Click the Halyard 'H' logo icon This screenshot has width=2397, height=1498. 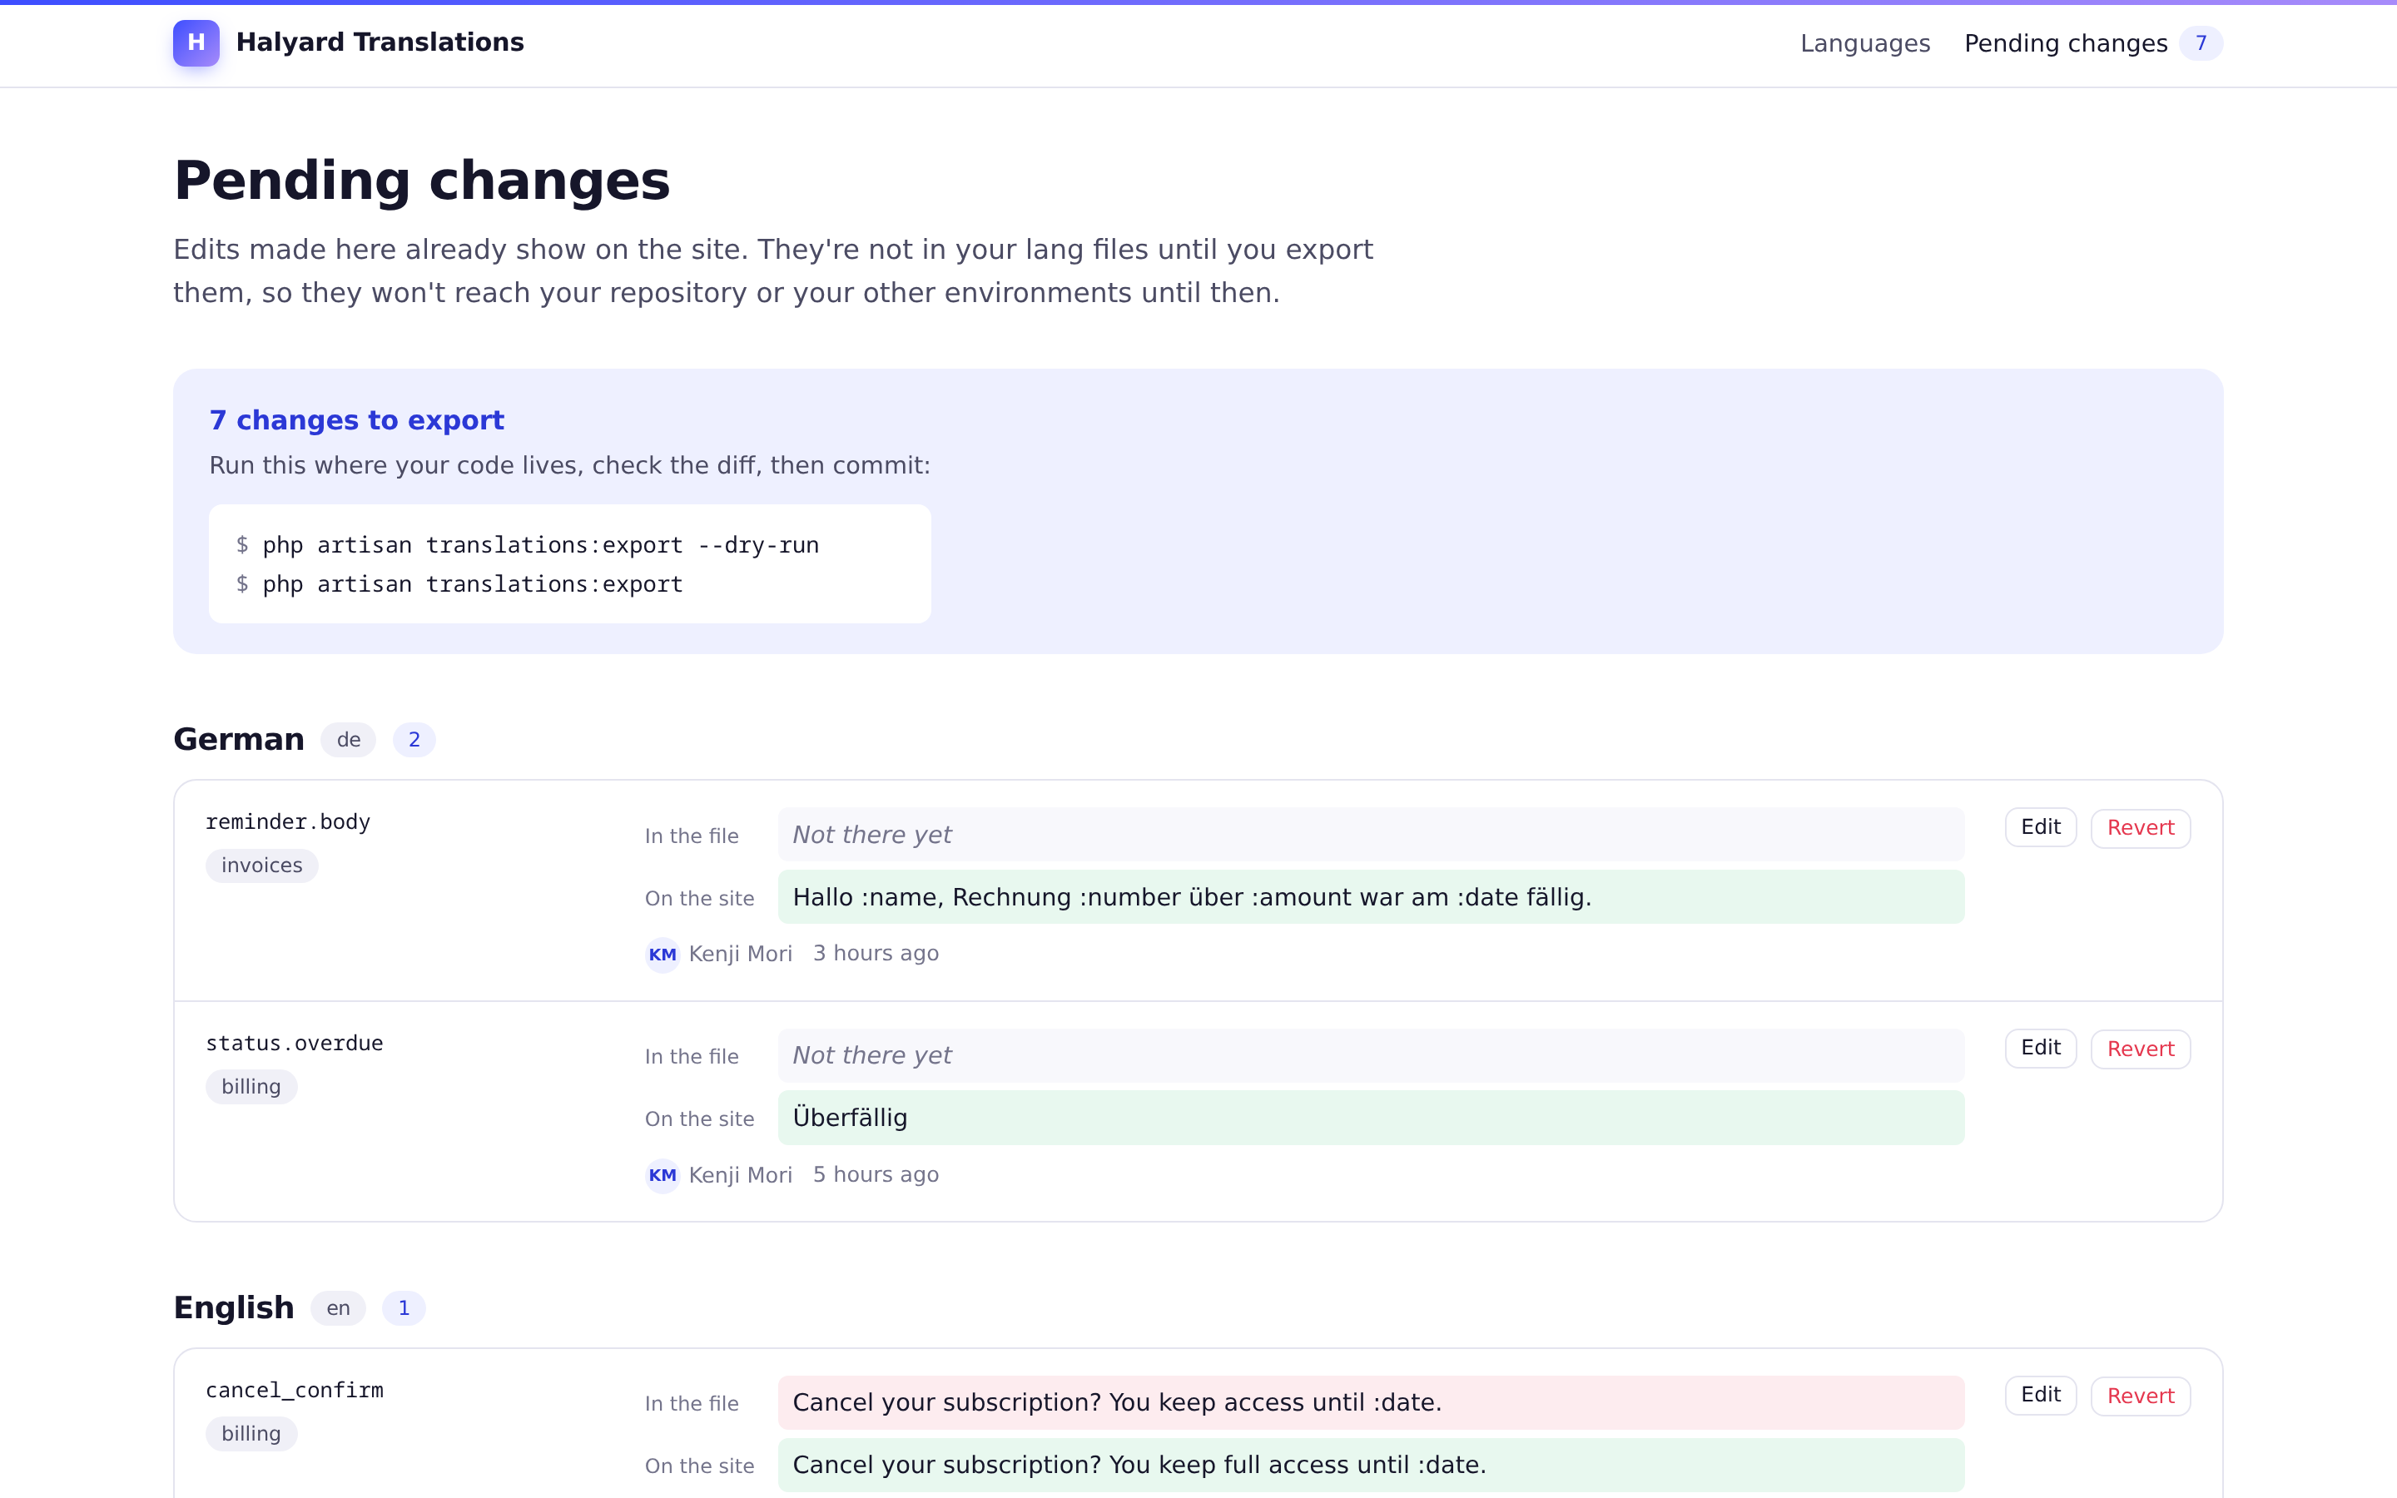point(196,42)
